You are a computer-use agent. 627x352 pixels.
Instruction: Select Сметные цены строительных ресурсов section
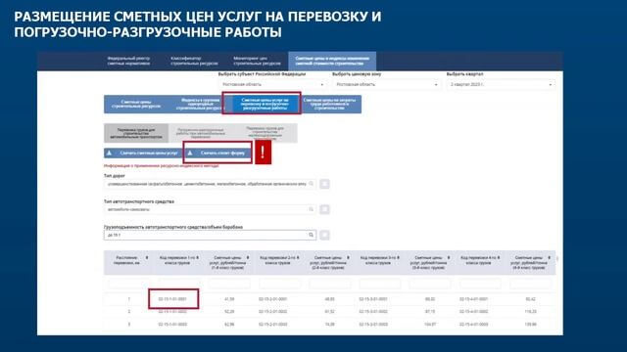[136, 105]
